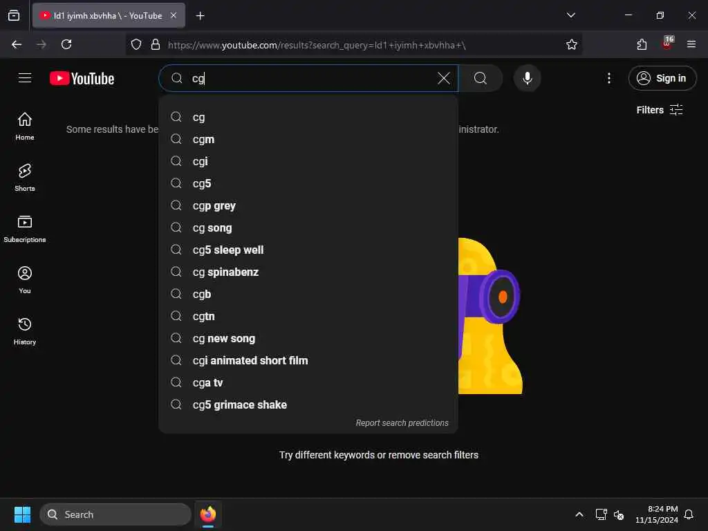
Task: Go to Home in the sidebar
Action: (25, 127)
